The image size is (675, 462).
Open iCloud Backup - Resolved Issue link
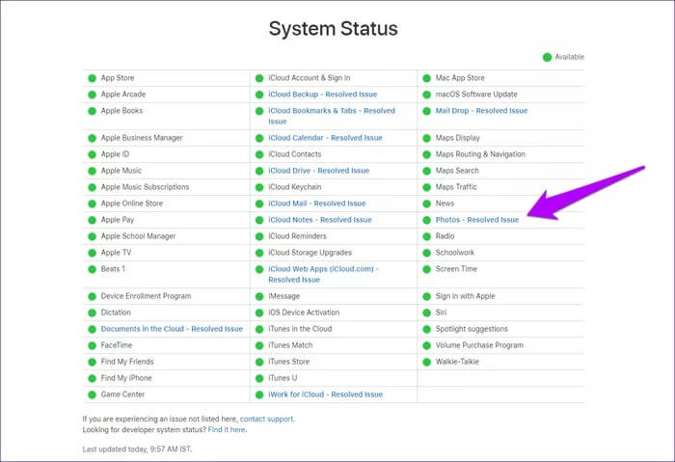(322, 95)
